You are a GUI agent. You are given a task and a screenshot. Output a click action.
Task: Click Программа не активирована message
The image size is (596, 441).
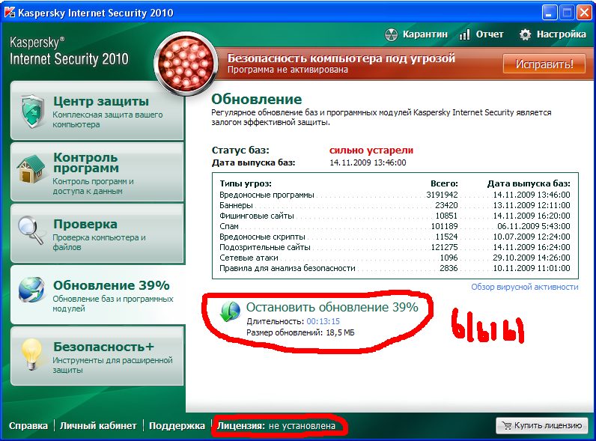pos(288,70)
